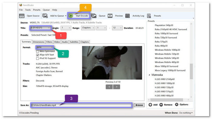Click the Queue toolbar icon

[94, 16]
